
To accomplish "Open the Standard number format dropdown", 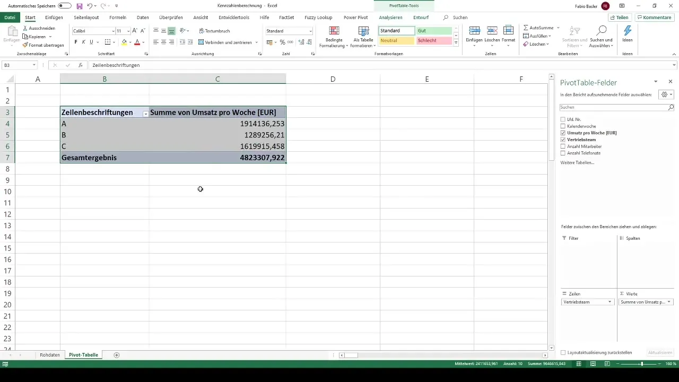I will click(310, 31).
